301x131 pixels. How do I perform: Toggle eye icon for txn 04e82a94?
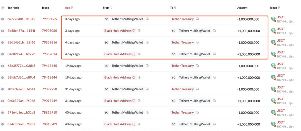coord(3,54)
